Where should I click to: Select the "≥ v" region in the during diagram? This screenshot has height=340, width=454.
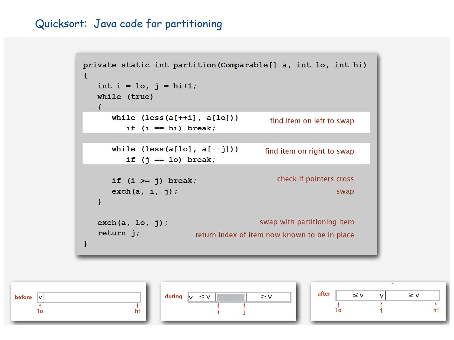click(x=268, y=297)
